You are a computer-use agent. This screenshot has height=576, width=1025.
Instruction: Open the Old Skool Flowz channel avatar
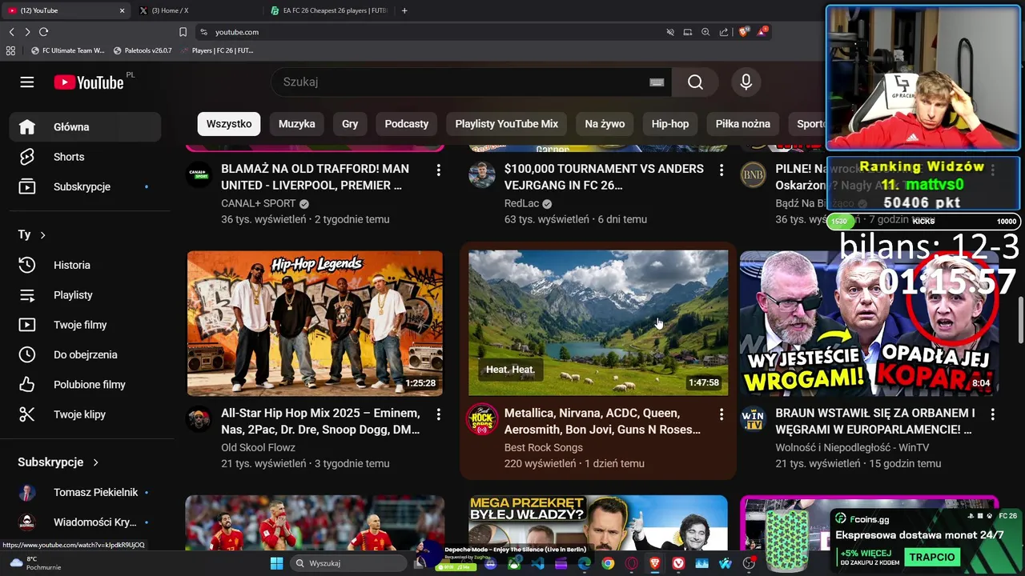coord(199,419)
